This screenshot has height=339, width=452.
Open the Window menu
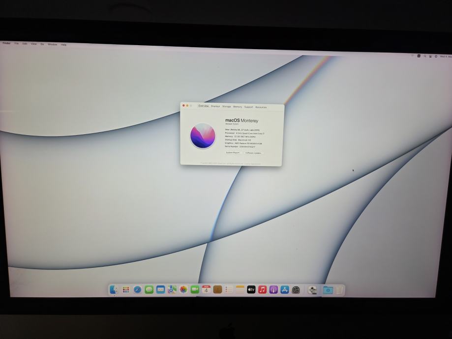pyautogui.click(x=53, y=44)
